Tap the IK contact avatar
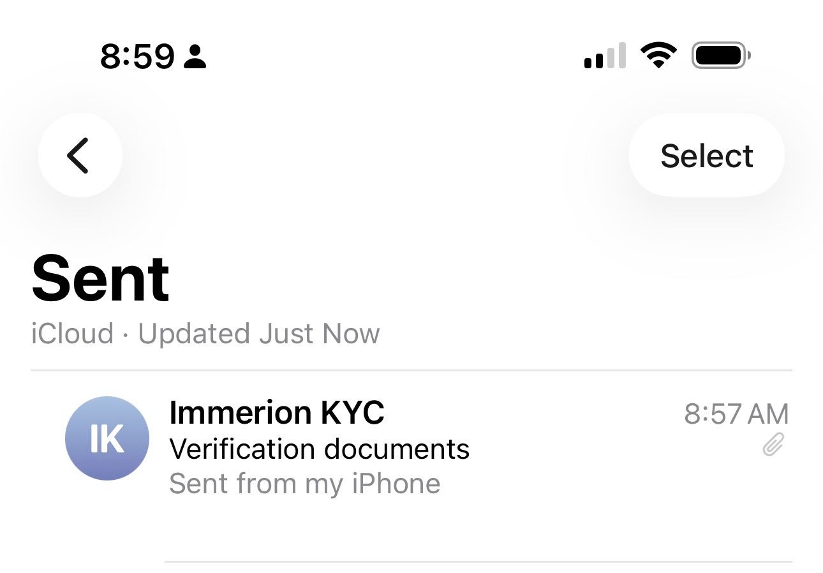823x573 pixels. (x=107, y=438)
